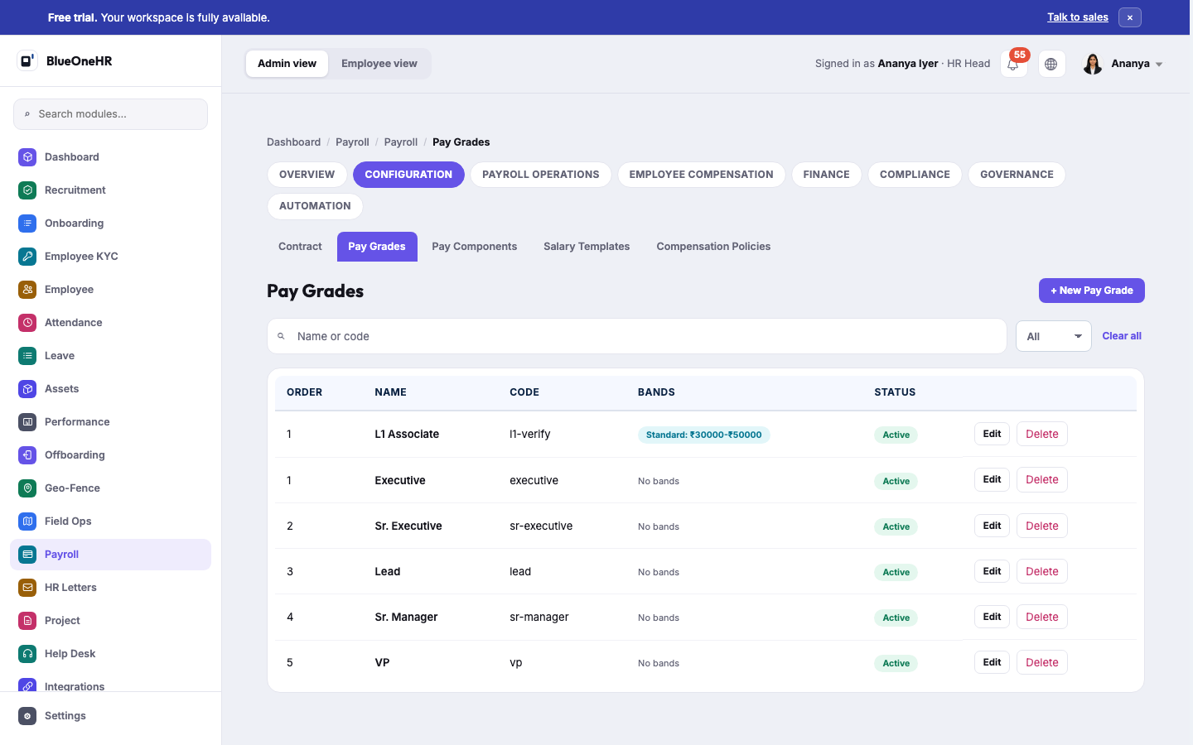Click the Talk to sales link
1193x745 pixels.
pos(1078,17)
